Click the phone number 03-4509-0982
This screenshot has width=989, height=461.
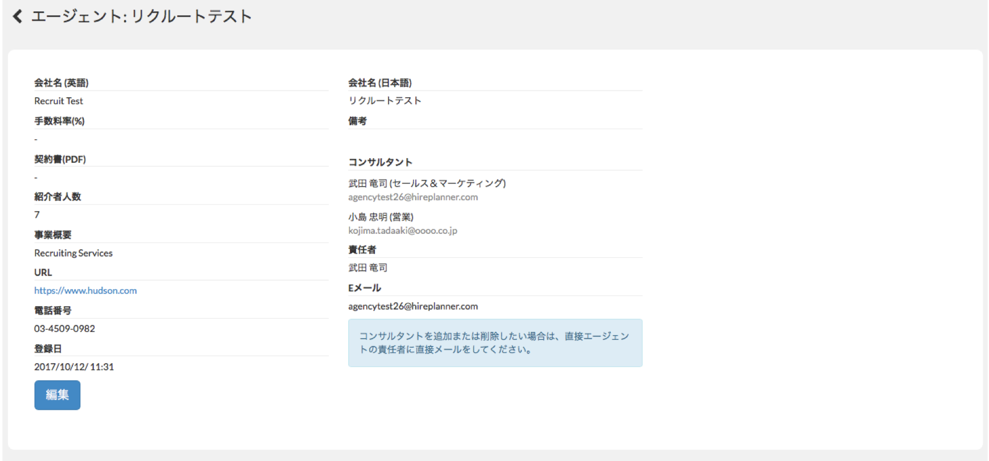tap(64, 328)
